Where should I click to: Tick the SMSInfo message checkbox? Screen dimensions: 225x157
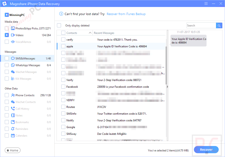(63, 114)
